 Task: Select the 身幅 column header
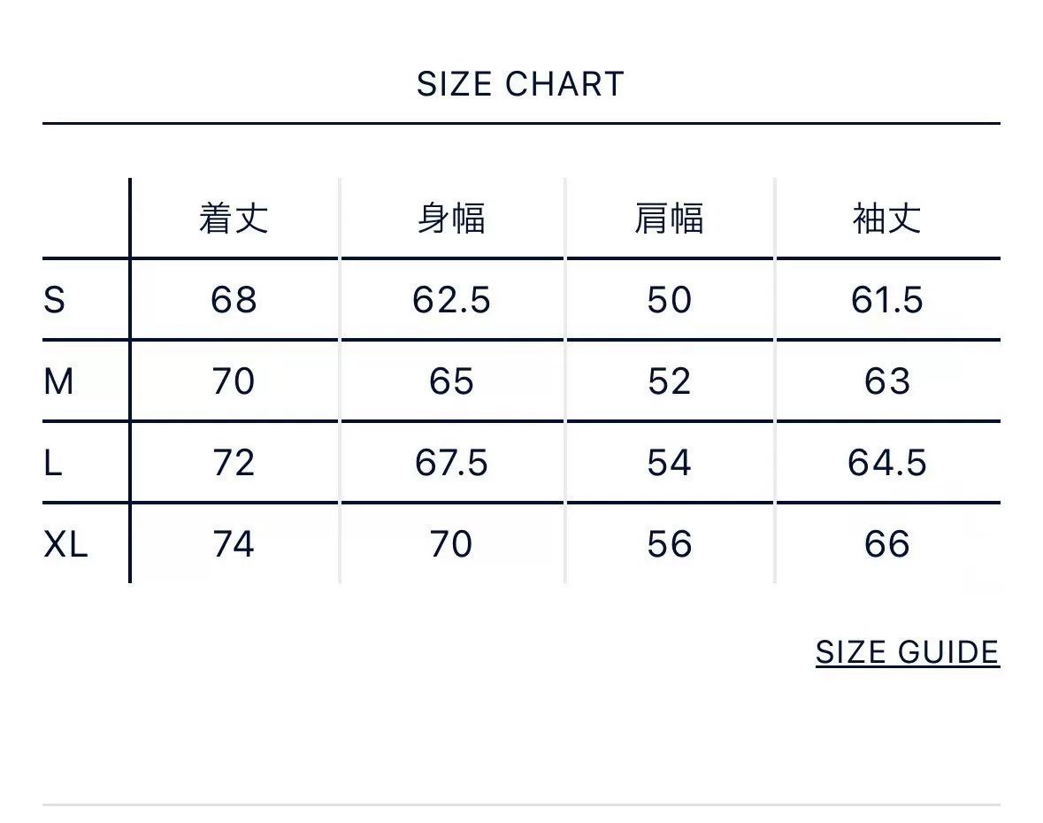pos(451,219)
